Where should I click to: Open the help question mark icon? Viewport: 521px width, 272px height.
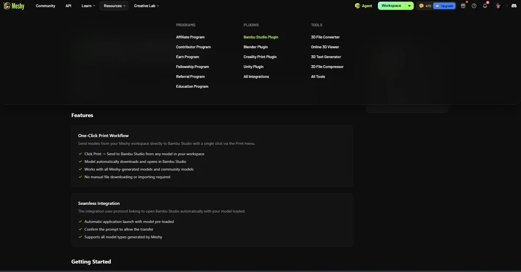(474, 6)
